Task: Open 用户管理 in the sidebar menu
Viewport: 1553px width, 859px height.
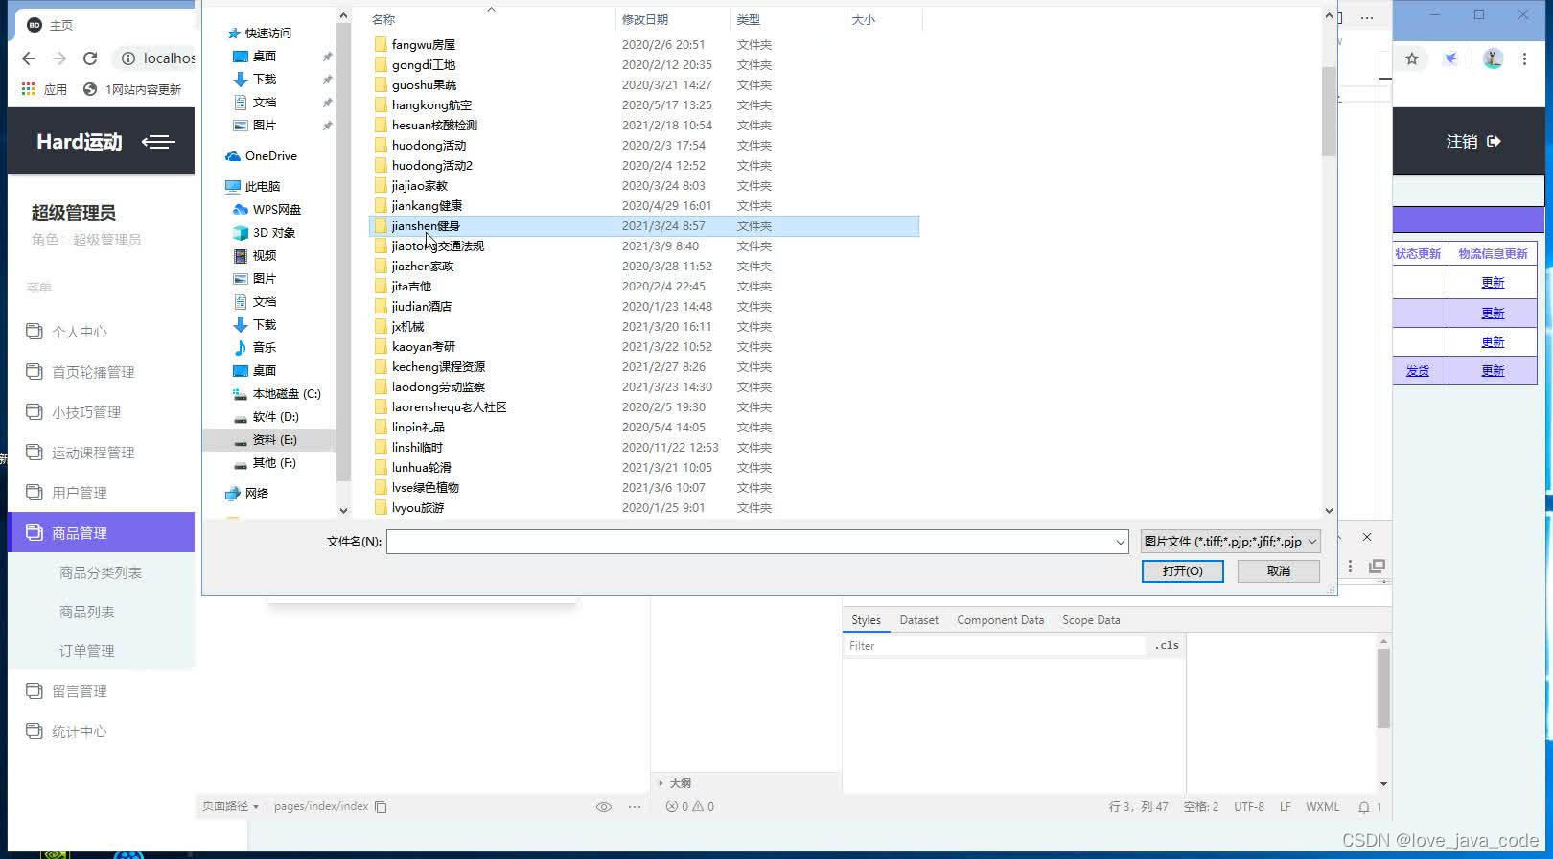Action: pos(79,493)
